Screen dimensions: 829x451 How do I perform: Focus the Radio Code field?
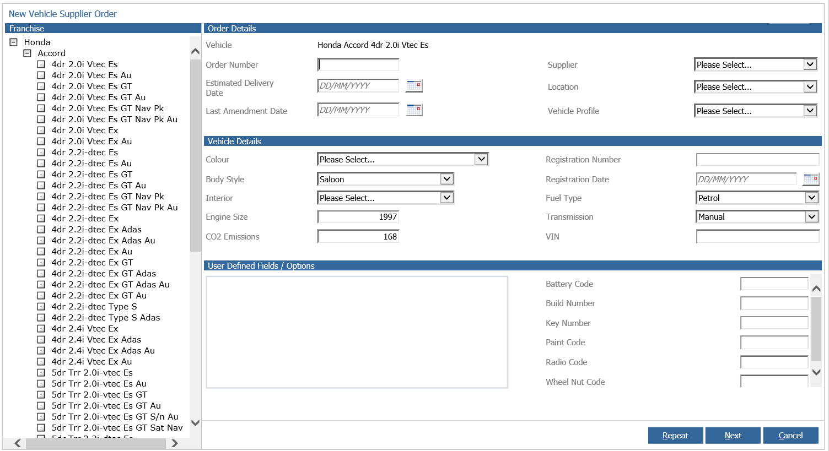(x=774, y=362)
